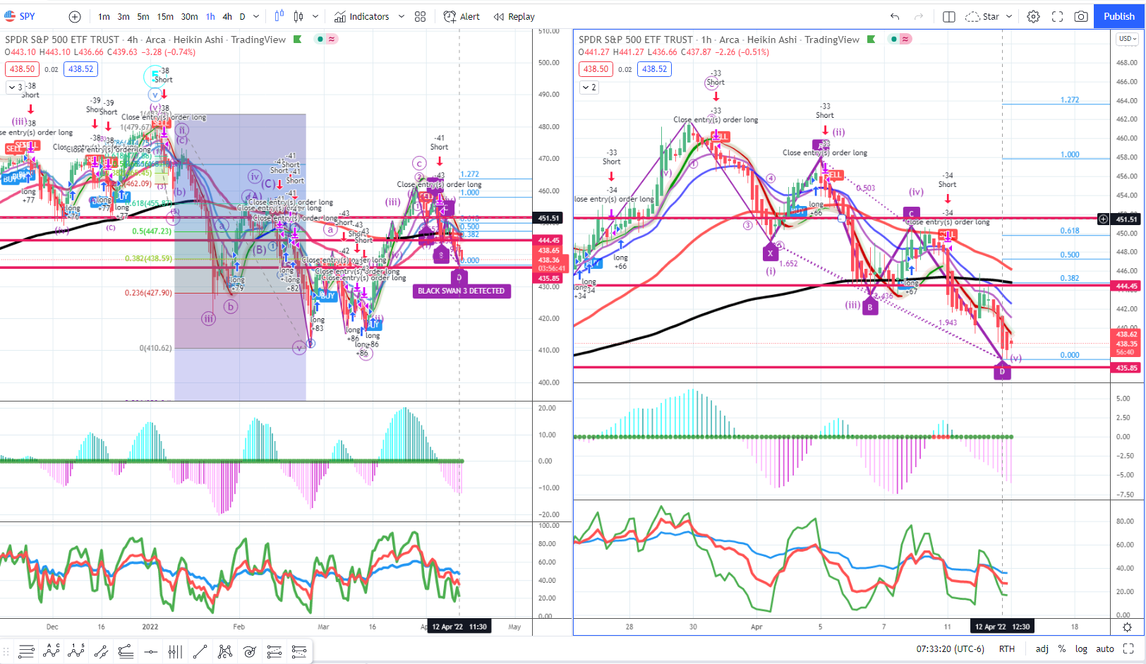The height and width of the screenshot is (664, 1146).
Task: Create an Alert
Action: tap(462, 16)
